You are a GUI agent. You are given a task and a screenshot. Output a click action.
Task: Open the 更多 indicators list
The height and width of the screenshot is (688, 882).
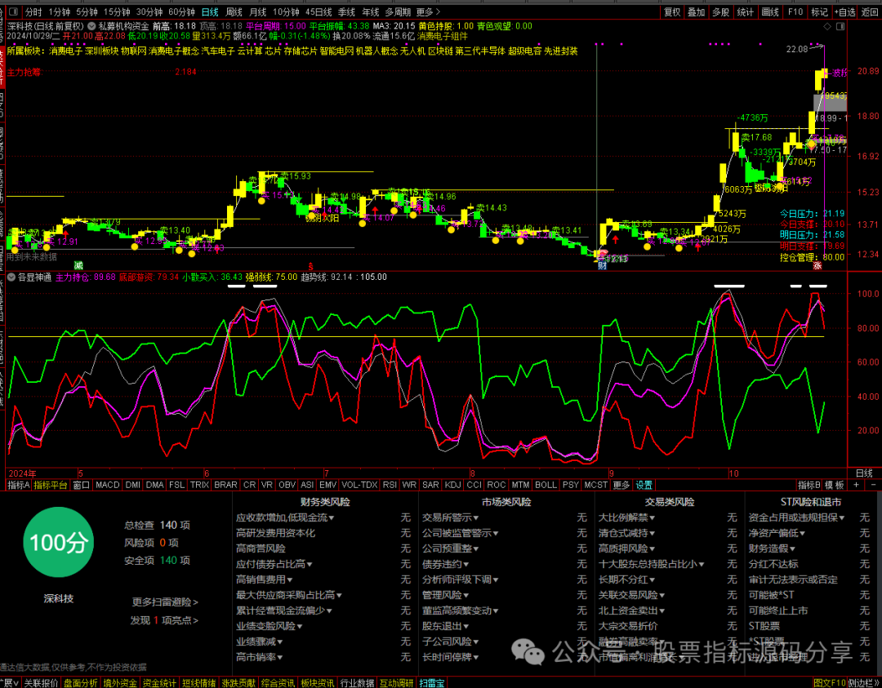click(621, 485)
